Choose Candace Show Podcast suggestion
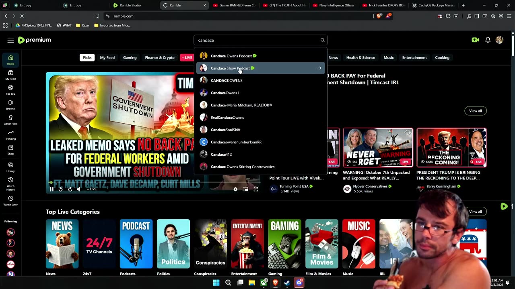Viewport: 515px width, 289px height. coord(261,68)
